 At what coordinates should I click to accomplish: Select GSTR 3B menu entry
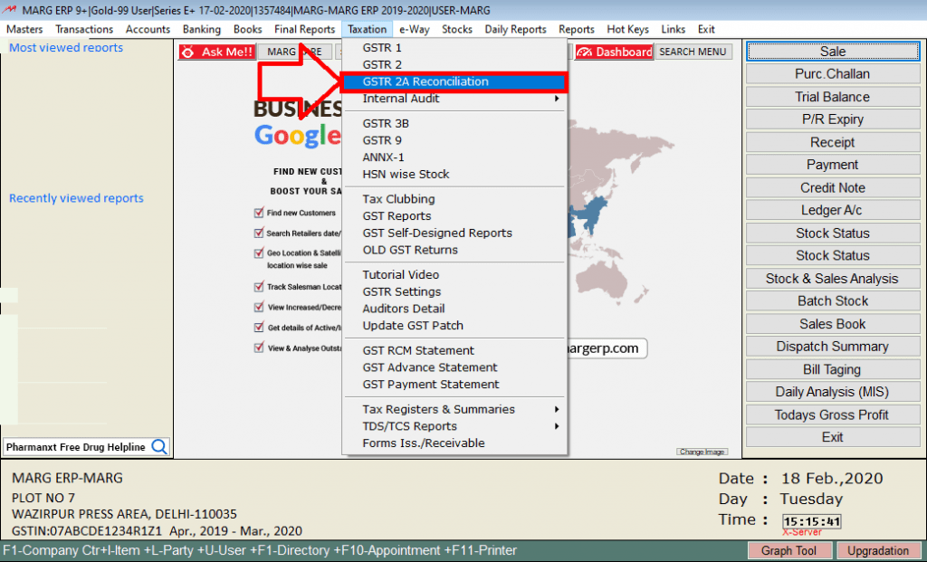click(x=454, y=123)
